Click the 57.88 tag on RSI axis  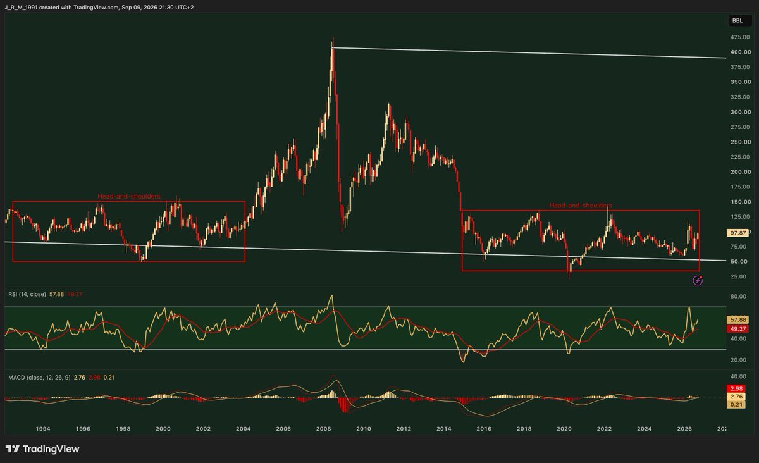coord(737,320)
